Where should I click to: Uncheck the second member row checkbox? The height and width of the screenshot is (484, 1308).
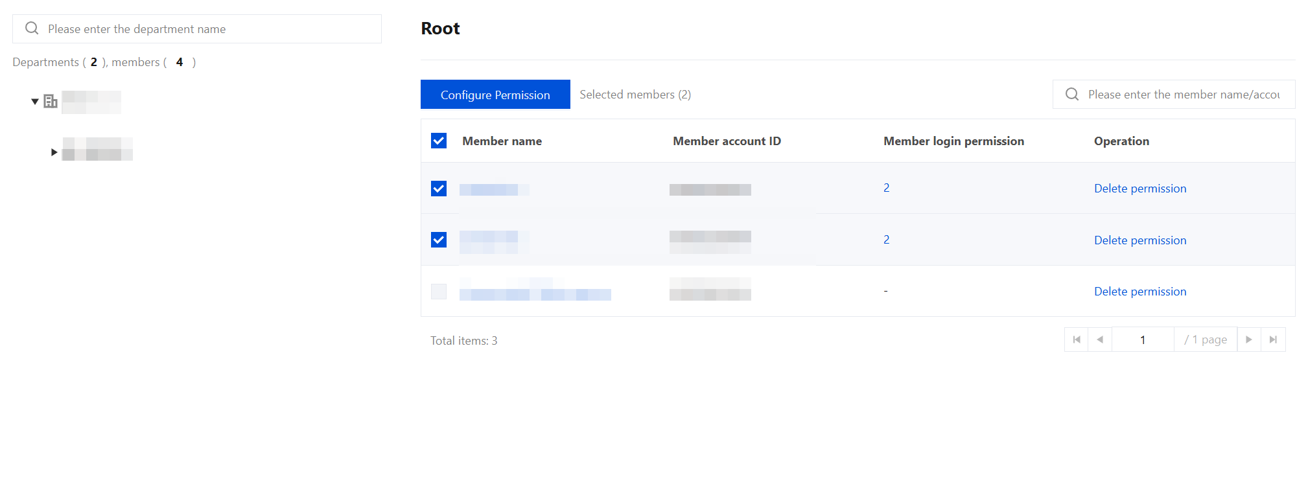coord(439,240)
